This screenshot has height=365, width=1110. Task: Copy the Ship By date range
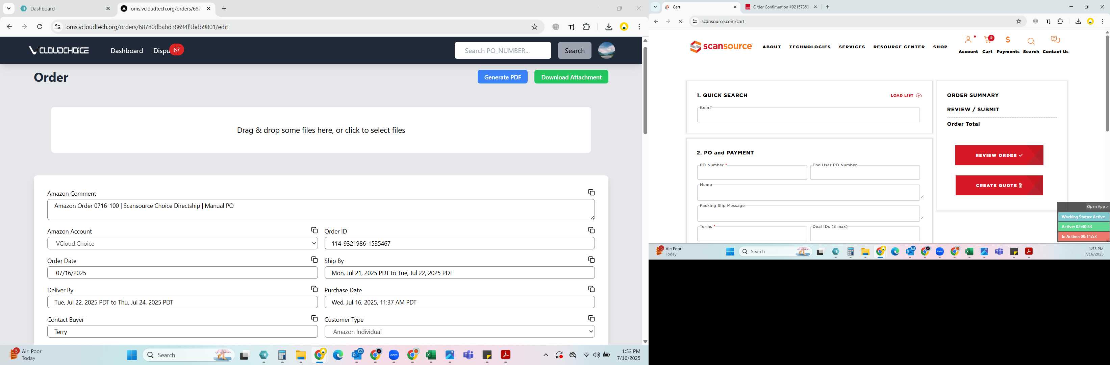point(591,260)
